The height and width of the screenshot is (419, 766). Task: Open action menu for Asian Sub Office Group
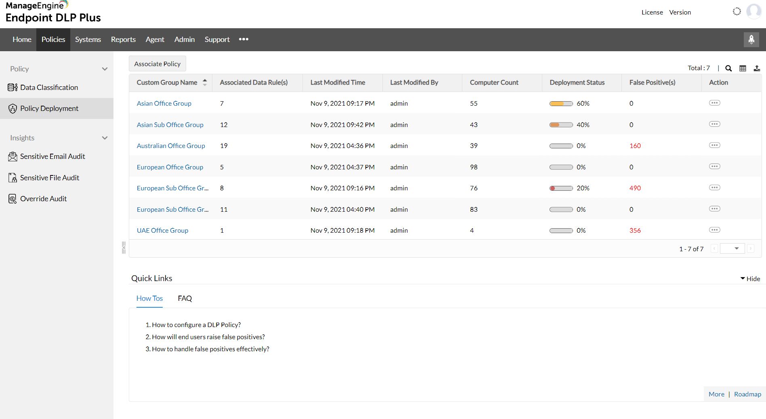pos(714,124)
